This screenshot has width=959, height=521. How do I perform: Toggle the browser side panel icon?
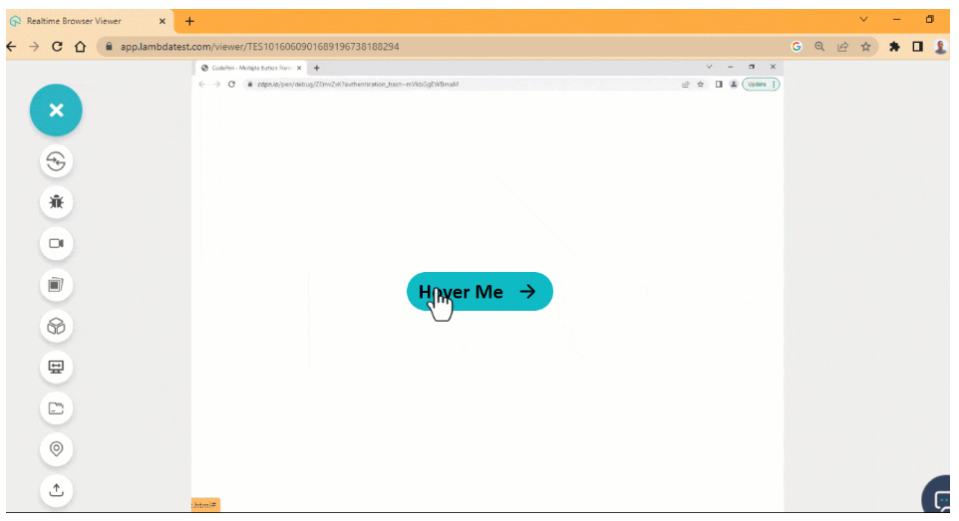coord(917,47)
